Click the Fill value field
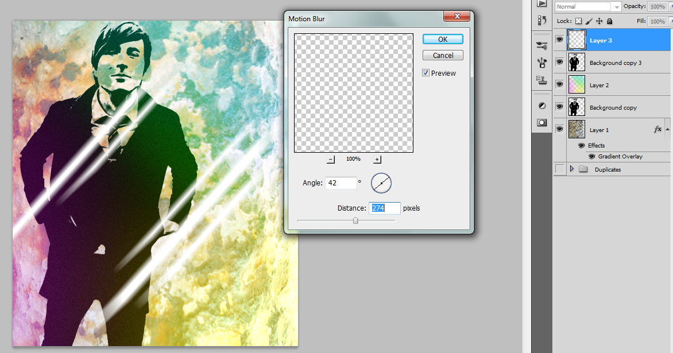 click(657, 21)
